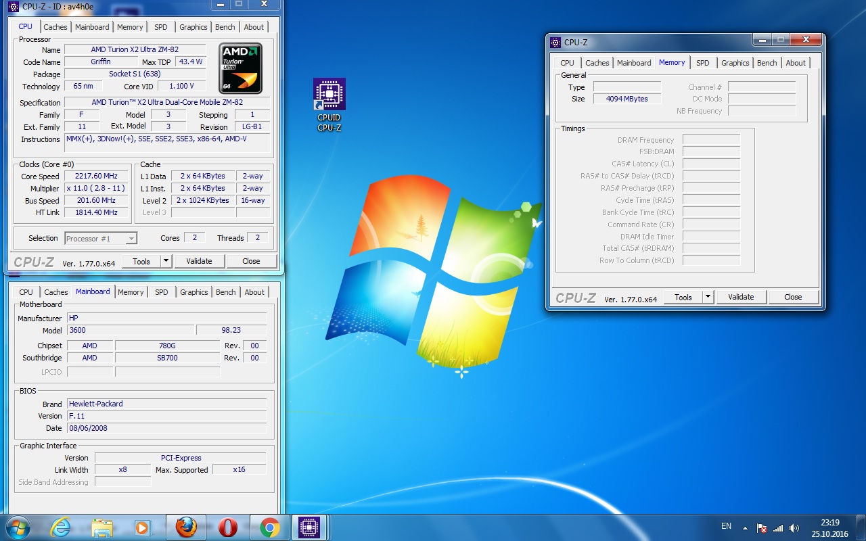Select About tab in bottom-left CPU-Z window
The image size is (866, 541).
255,292
